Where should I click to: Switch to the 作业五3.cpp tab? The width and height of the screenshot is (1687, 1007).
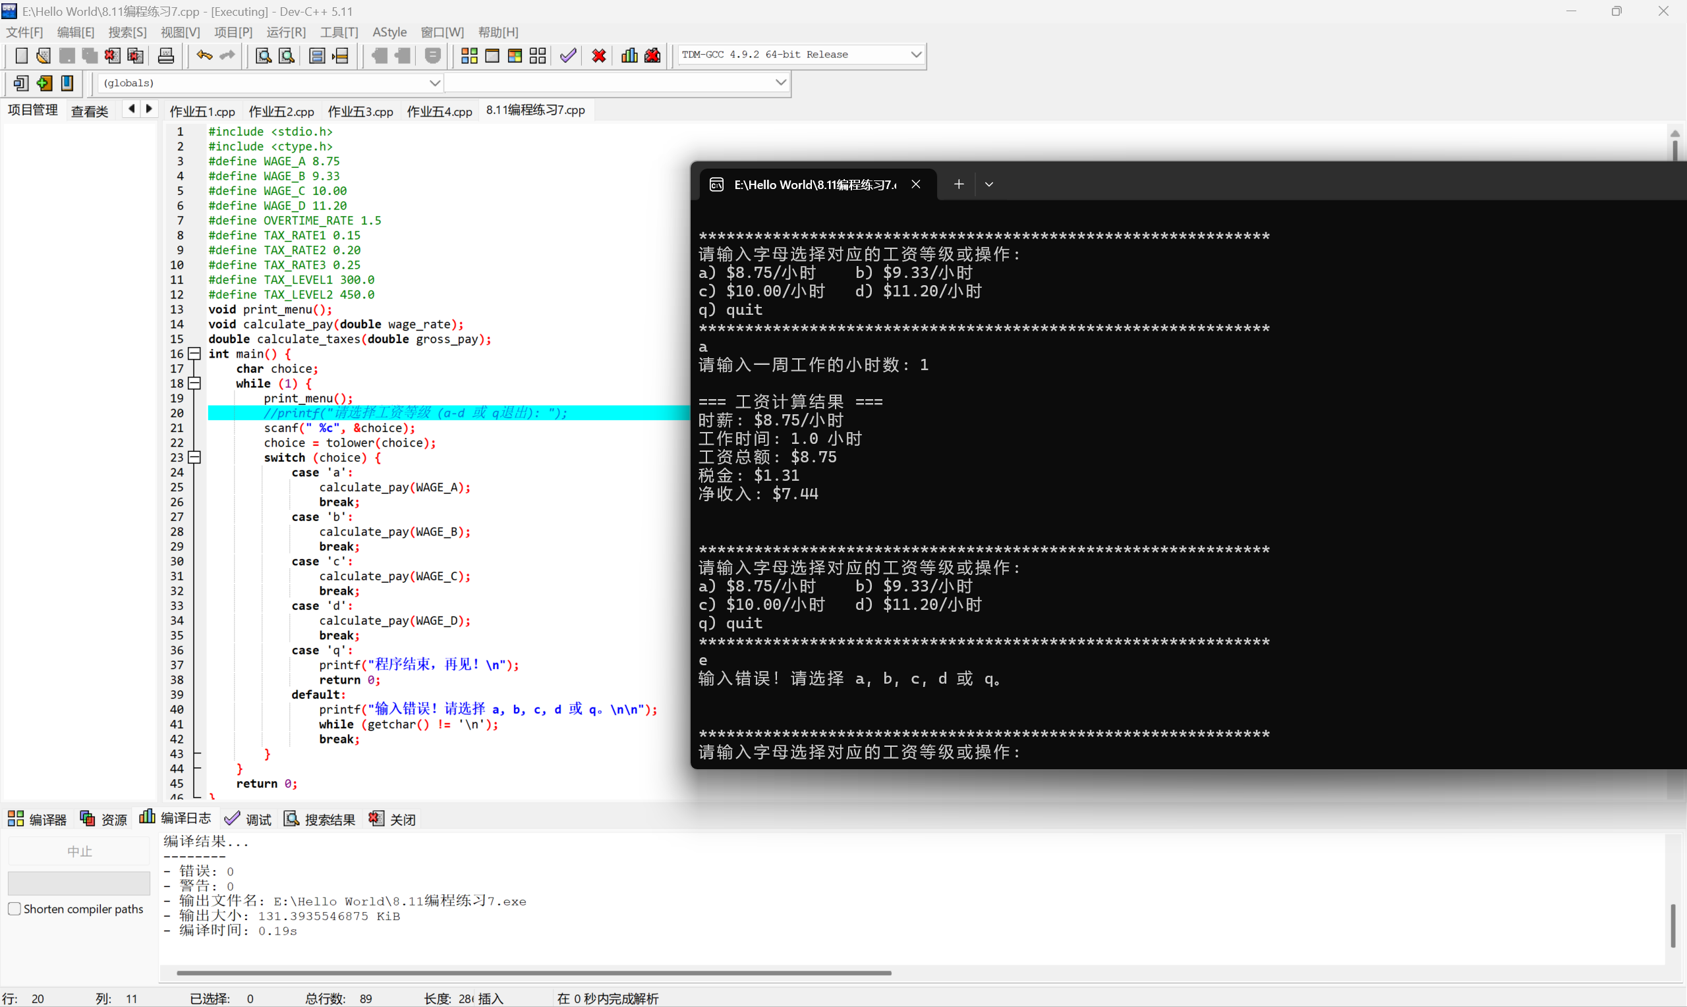coord(360,111)
